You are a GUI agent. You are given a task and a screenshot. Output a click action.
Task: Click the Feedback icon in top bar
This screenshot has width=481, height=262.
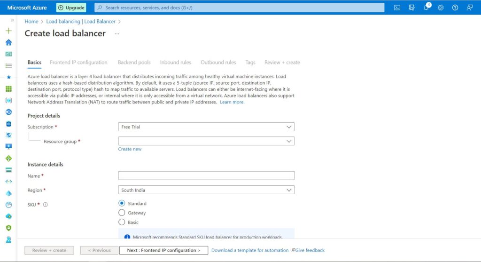coord(470,8)
